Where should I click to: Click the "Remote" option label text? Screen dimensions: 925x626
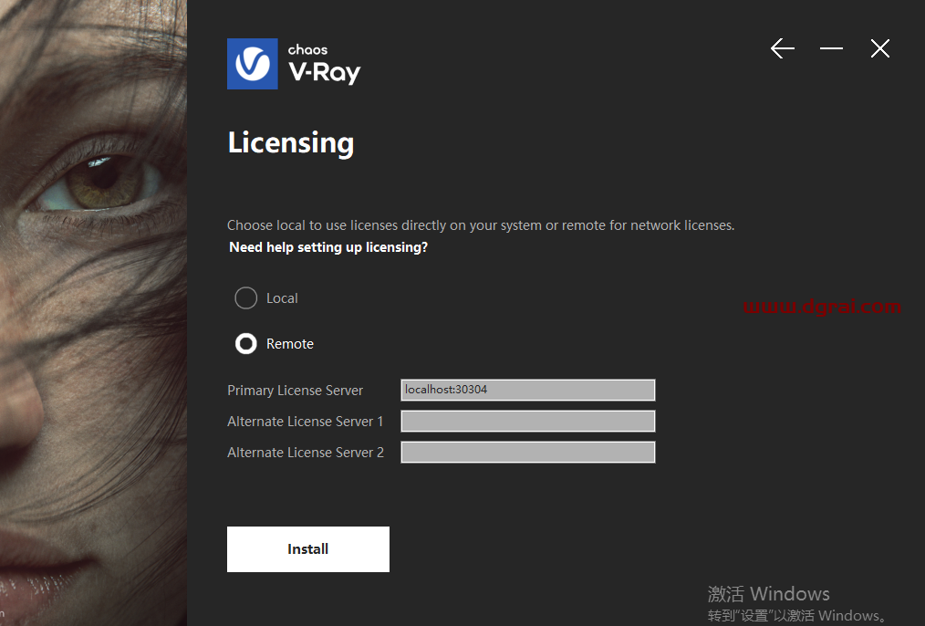tap(290, 344)
